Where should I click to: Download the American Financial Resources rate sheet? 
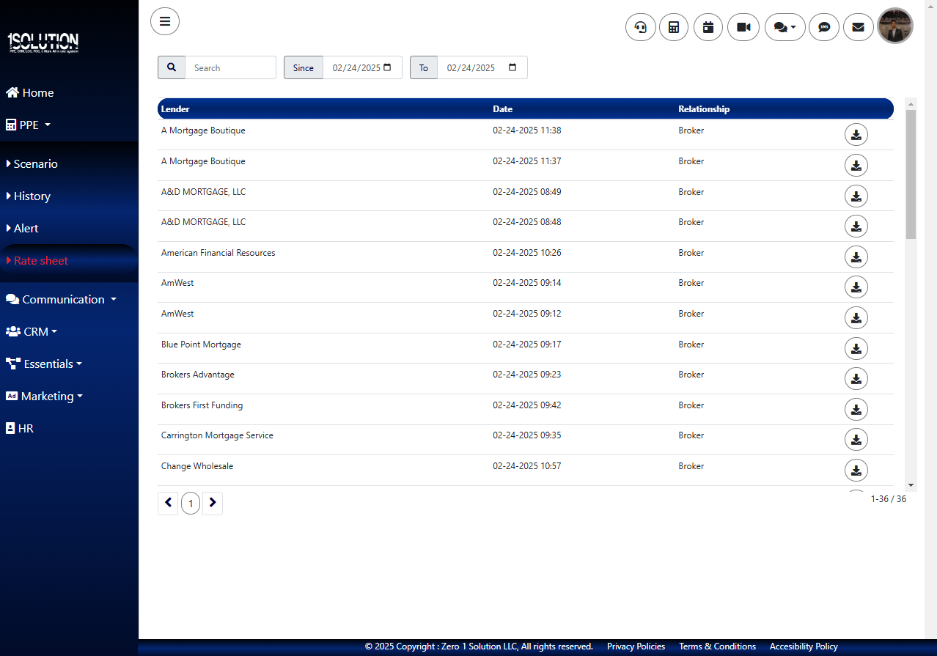coord(856,257)
